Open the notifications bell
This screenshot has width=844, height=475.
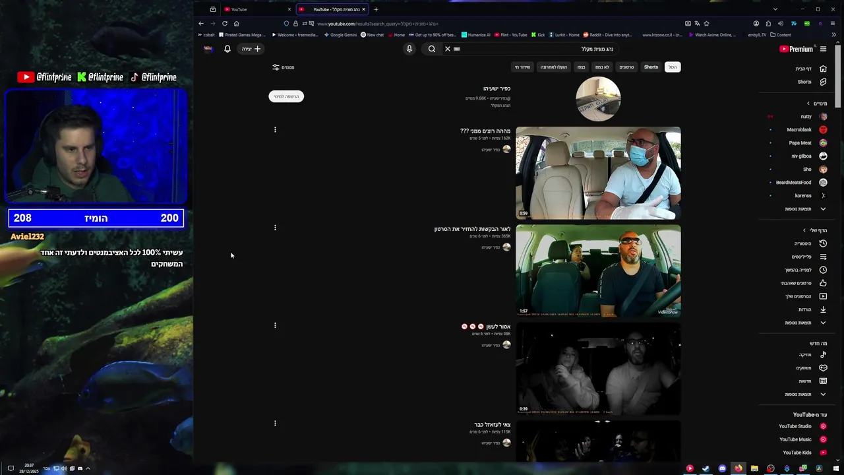coord(227,49)
